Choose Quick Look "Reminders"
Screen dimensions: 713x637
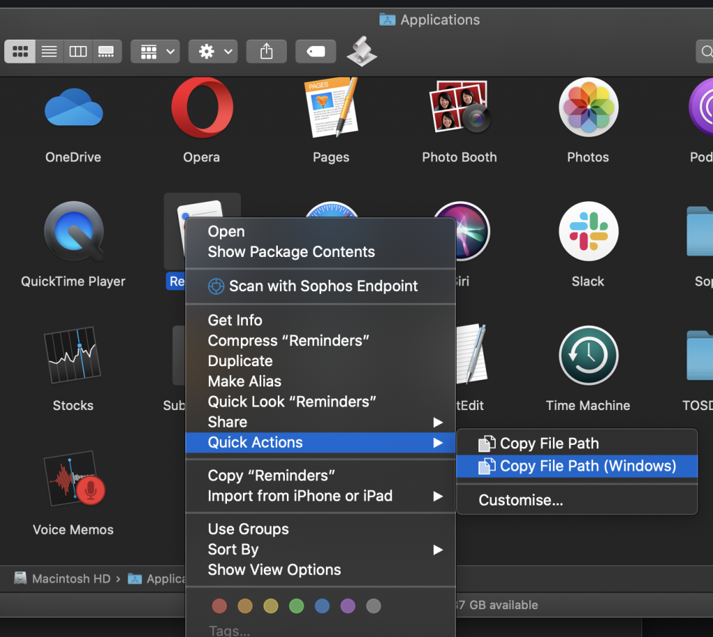(x=320, y=402)
